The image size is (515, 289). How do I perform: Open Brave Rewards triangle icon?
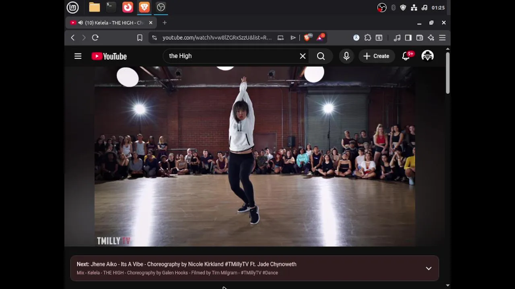coord(321,37)
